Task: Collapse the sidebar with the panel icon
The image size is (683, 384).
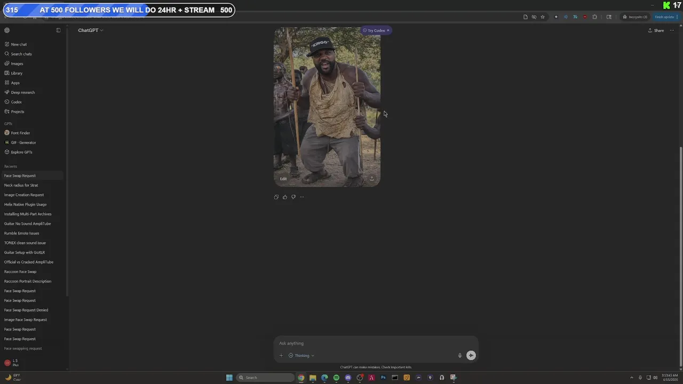Action: point(58,30)
